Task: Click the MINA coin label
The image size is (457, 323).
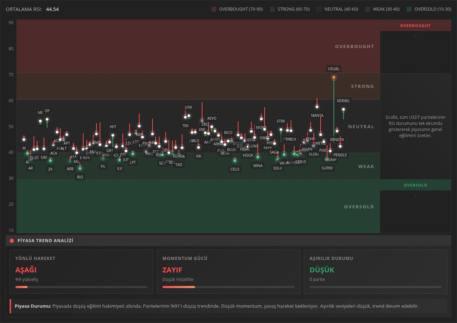Action: [x=258, y=165]
